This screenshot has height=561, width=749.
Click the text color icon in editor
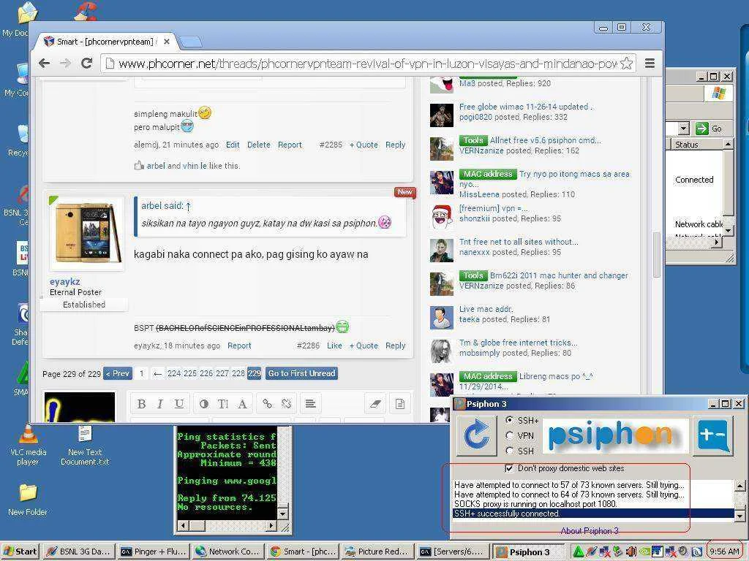click(204, 404)
